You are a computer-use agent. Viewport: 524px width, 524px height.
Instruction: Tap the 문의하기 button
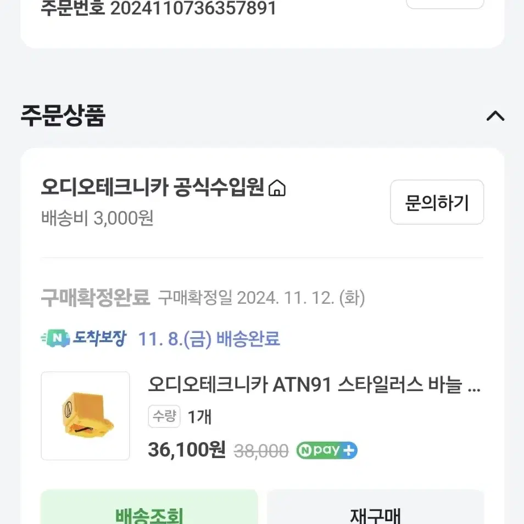coord(437,202)
